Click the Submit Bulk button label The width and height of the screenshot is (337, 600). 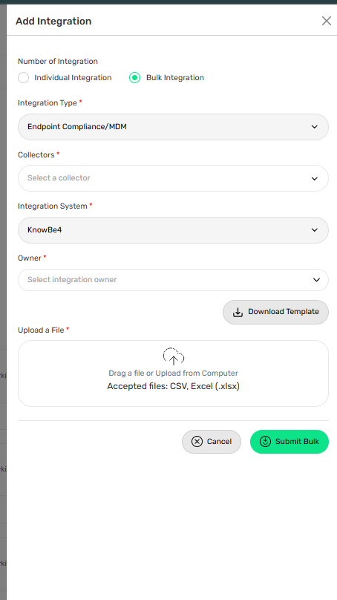[297, 442]
